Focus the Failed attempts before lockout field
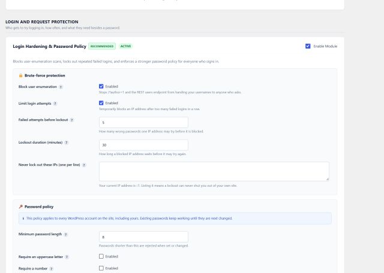 coord(143,123)
